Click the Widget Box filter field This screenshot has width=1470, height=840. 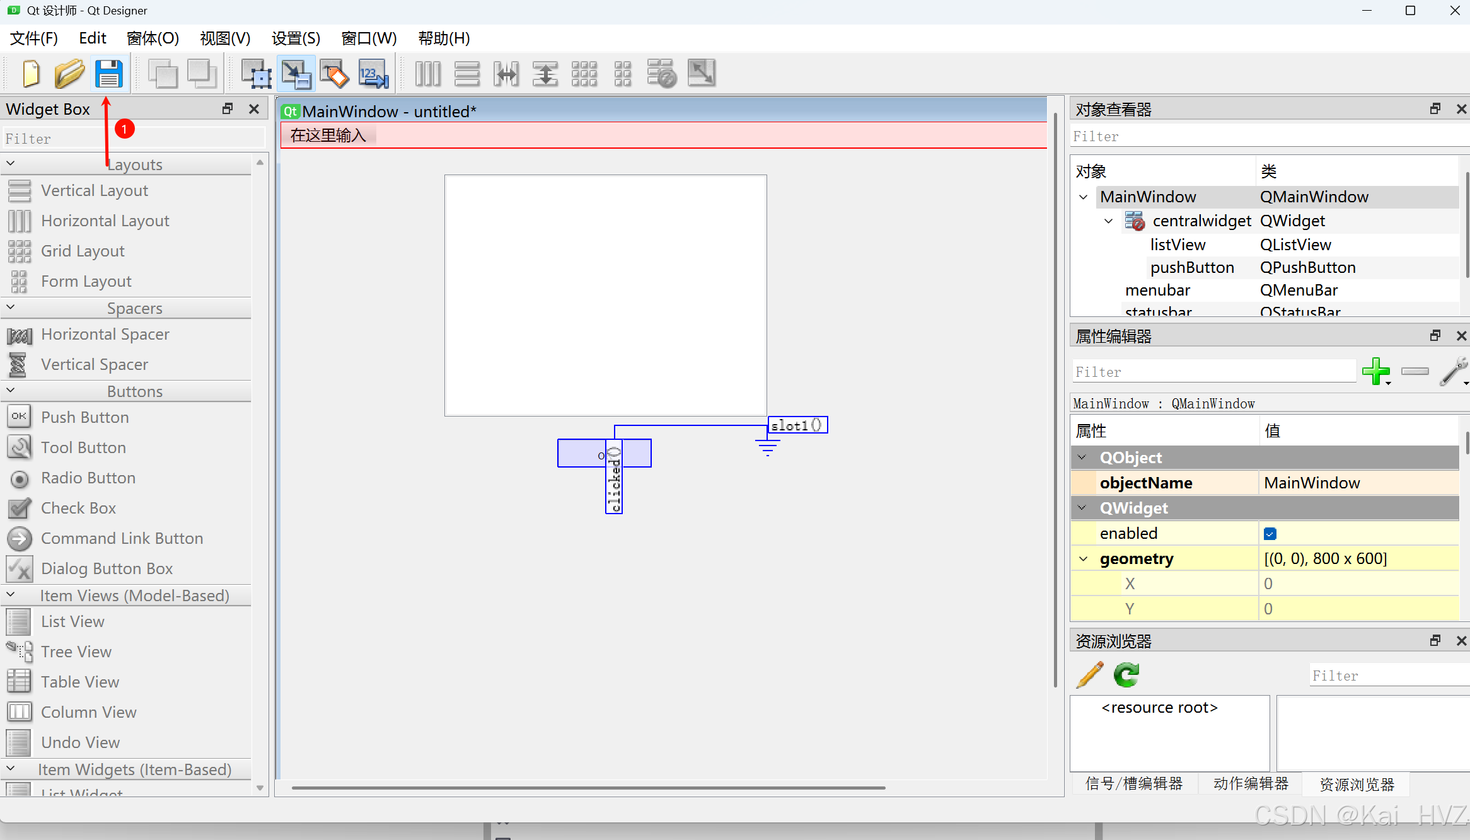(x=132, y=138)
